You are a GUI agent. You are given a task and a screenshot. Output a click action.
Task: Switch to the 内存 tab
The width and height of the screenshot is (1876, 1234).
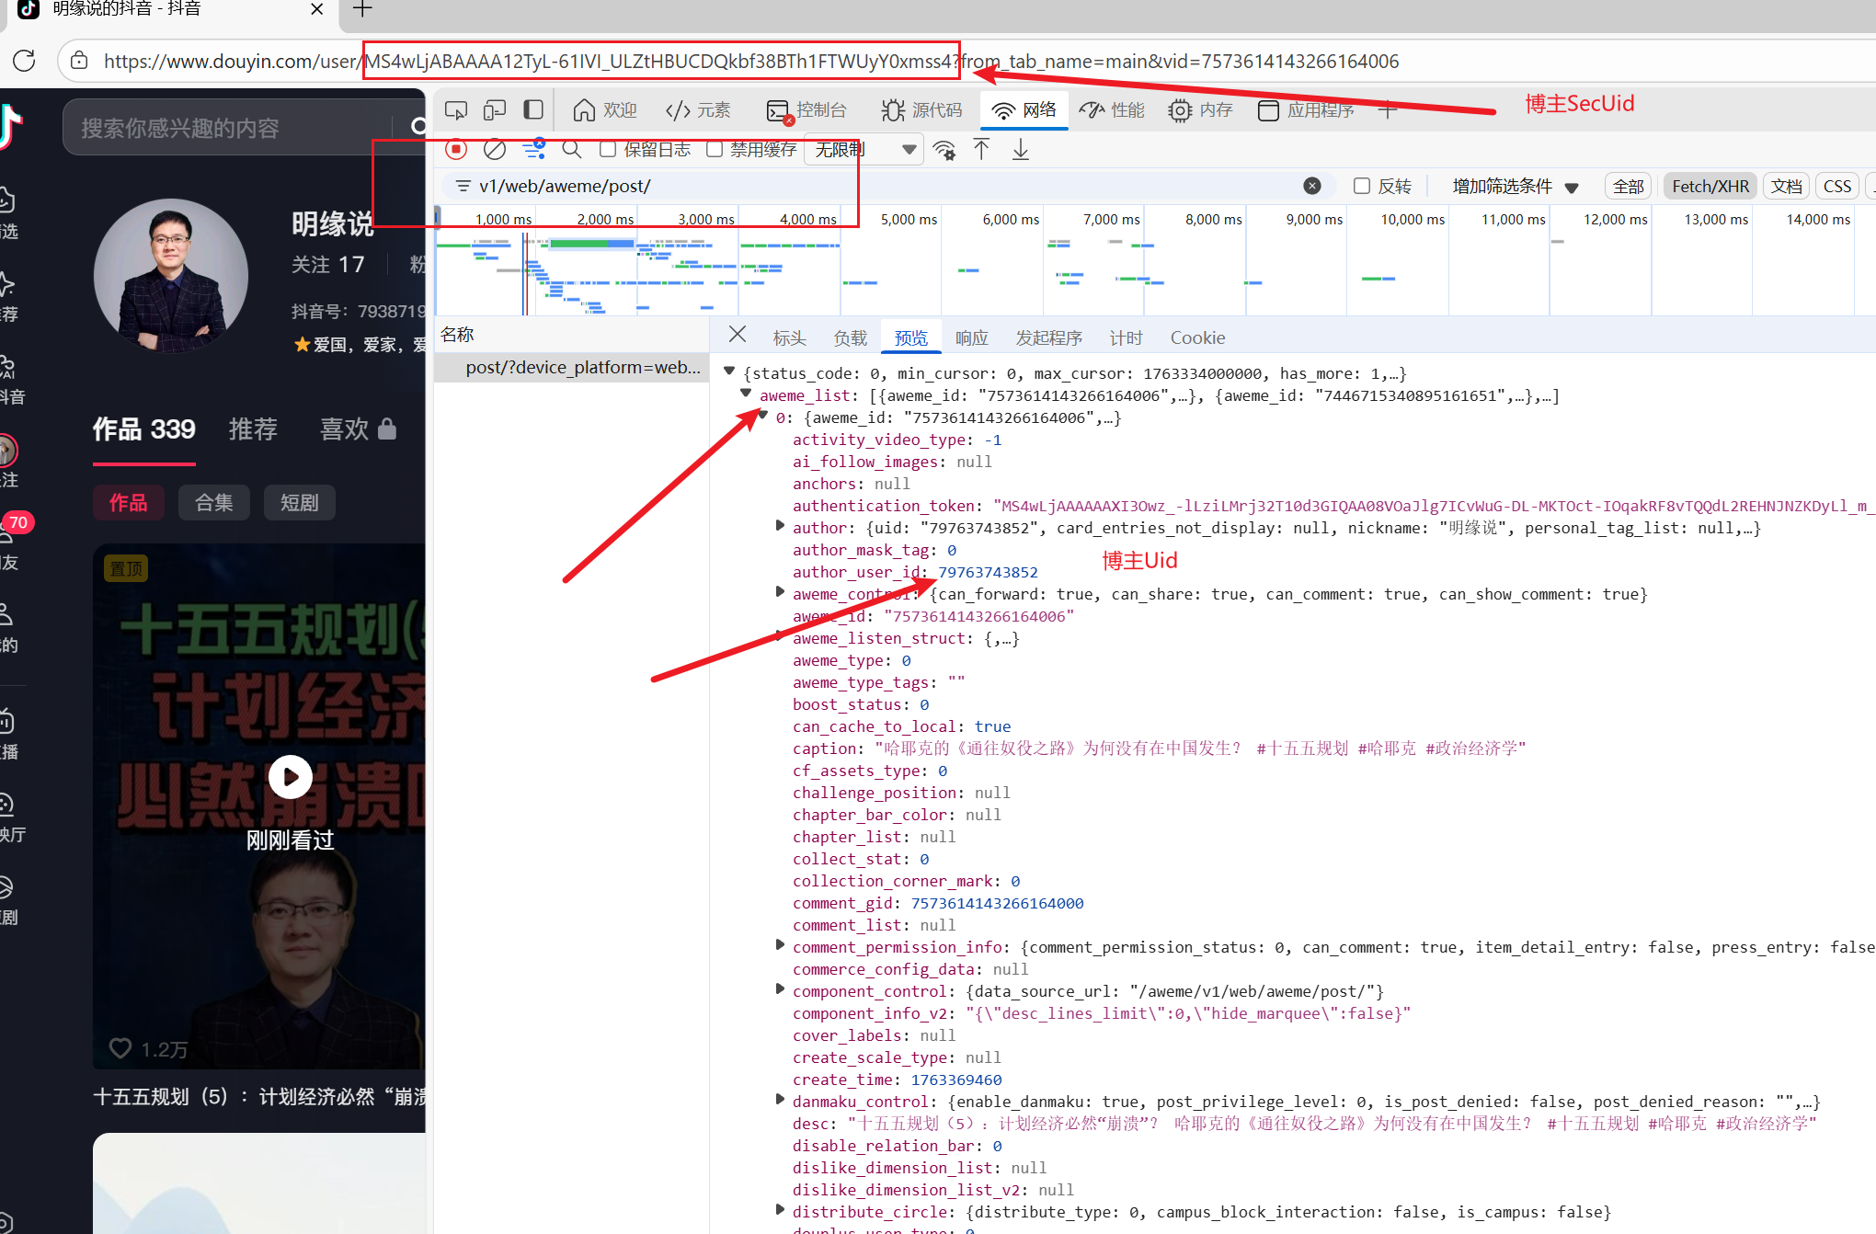1200,110
